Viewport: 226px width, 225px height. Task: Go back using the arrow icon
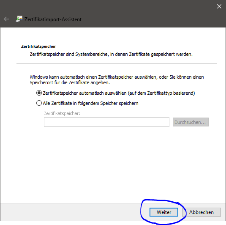point(6,19)
